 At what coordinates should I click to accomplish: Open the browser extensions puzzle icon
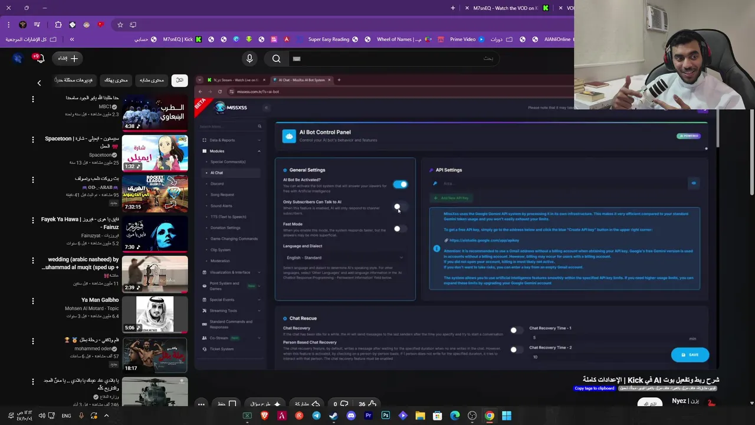click(58, 25)
